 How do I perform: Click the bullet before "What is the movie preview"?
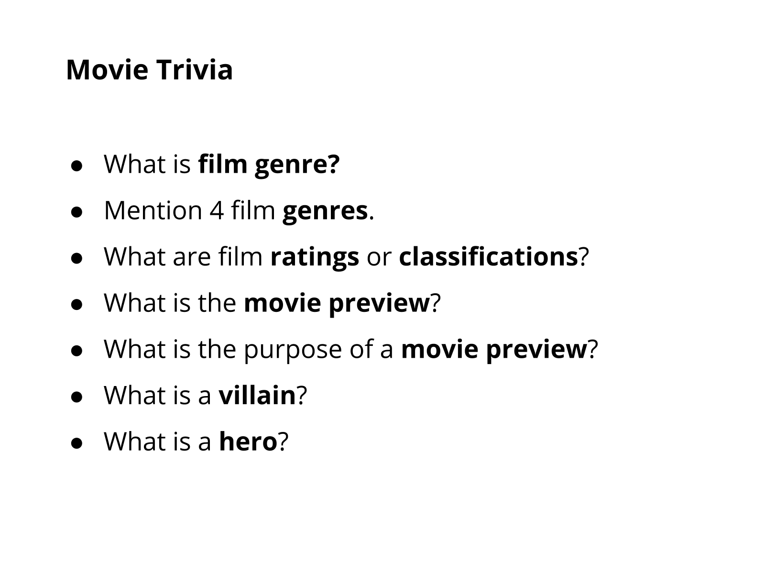(77, 304)
